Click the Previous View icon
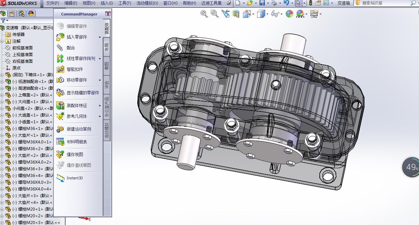Viewport: 419px width, 225px height. [x=225, y=14]
